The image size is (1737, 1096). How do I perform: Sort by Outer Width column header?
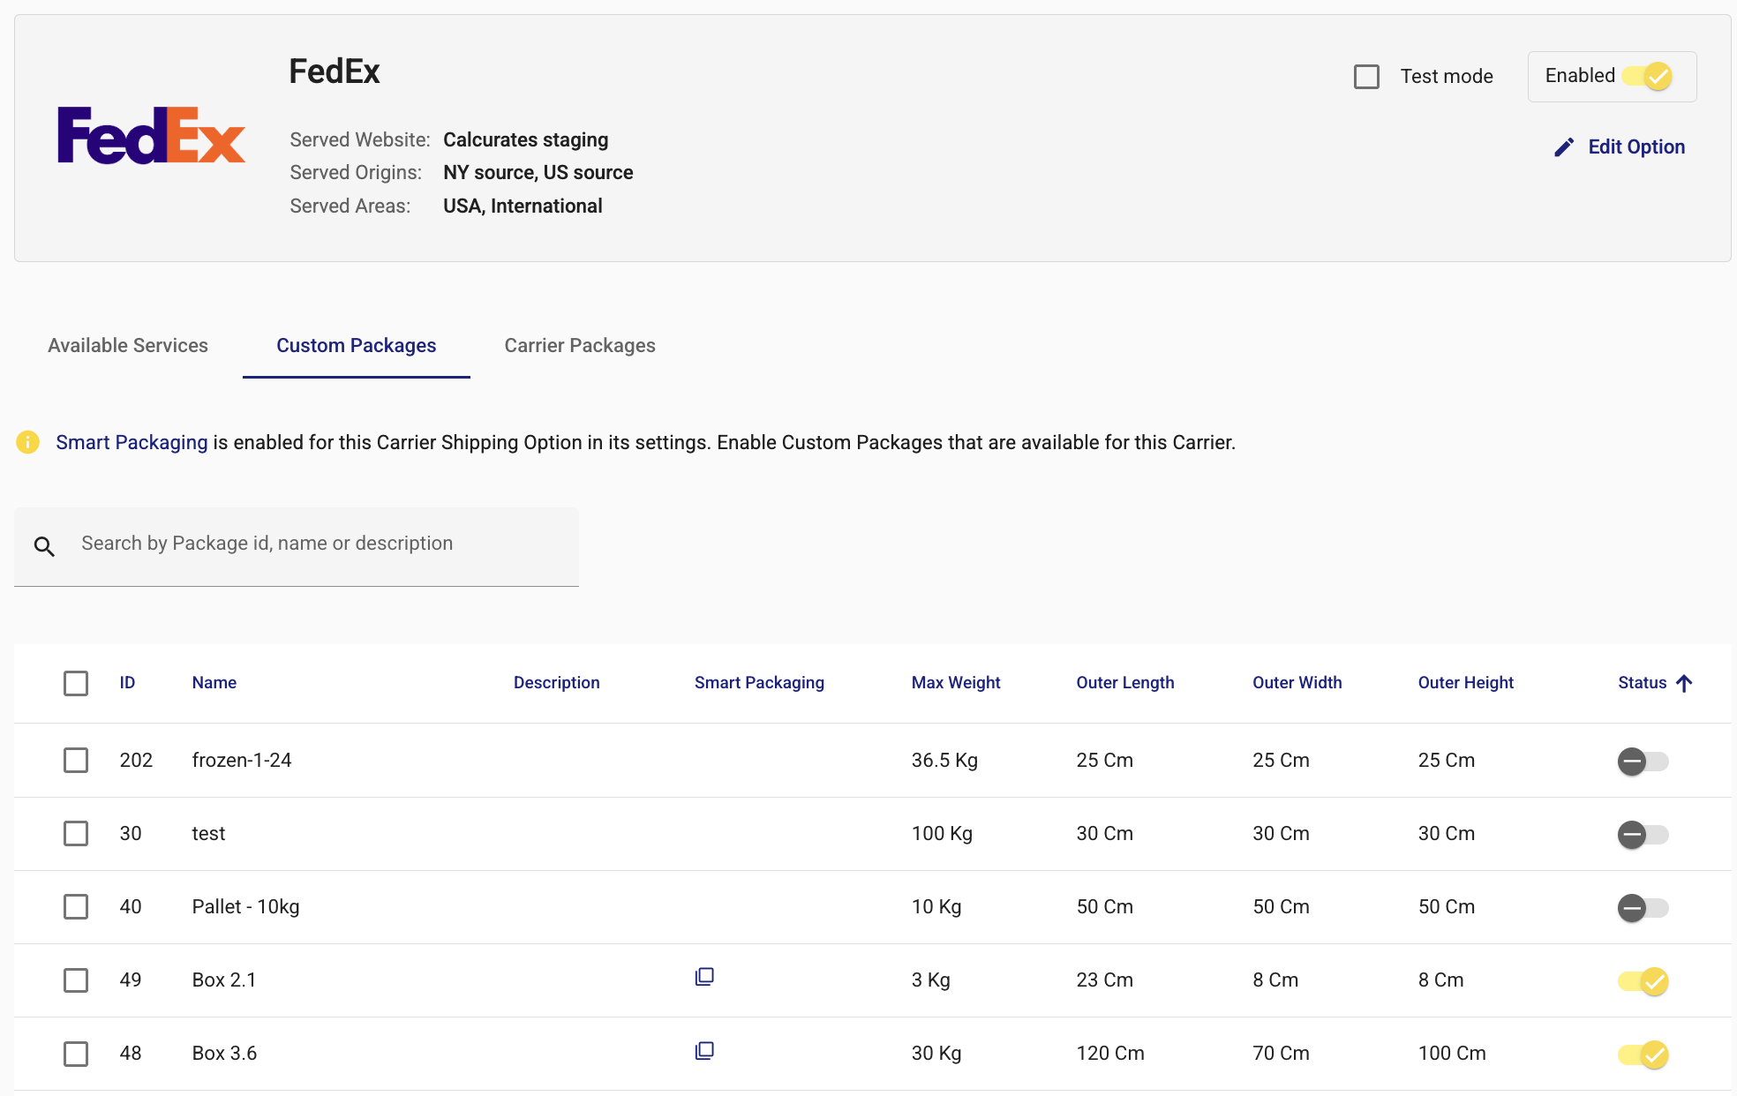click(1297, 683)
